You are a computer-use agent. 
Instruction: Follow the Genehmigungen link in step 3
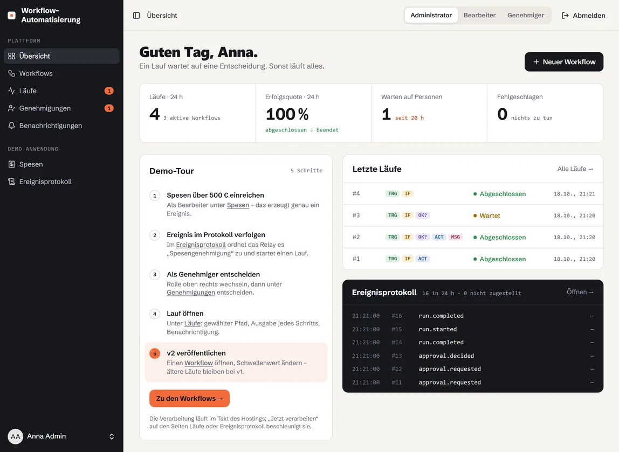pos(191,293)
